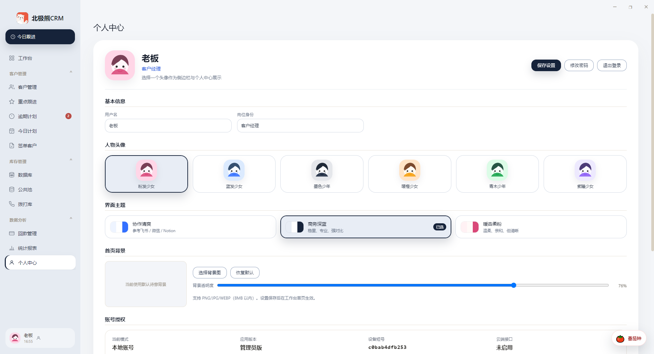Click the 数据库 icon in sidebar

[x=12, y=175]
